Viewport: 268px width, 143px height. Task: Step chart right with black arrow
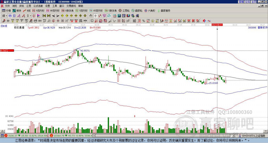(58, 16)
